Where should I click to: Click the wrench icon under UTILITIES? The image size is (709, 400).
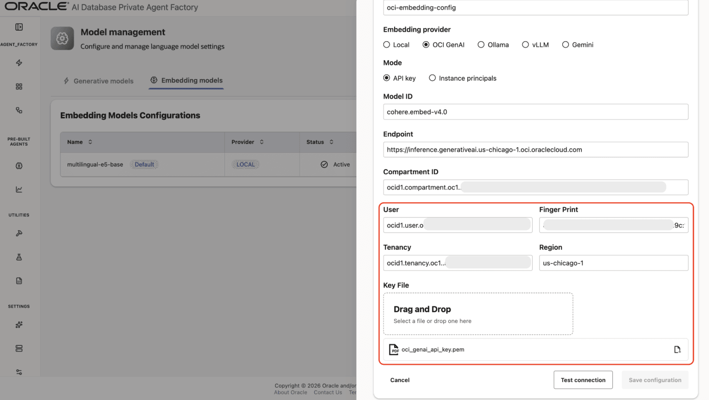[19, 233]
